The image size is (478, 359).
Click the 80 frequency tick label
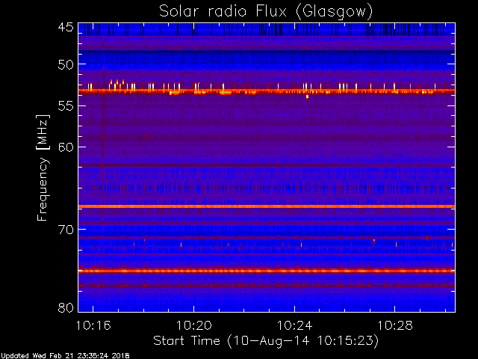pos(66,307)
